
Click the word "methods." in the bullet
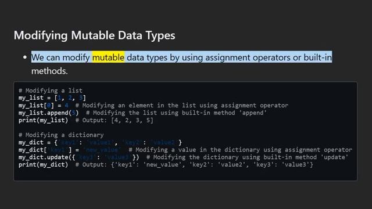click(49, 71)
